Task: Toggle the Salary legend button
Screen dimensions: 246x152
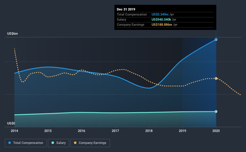Action: click(x=58, y=143)
